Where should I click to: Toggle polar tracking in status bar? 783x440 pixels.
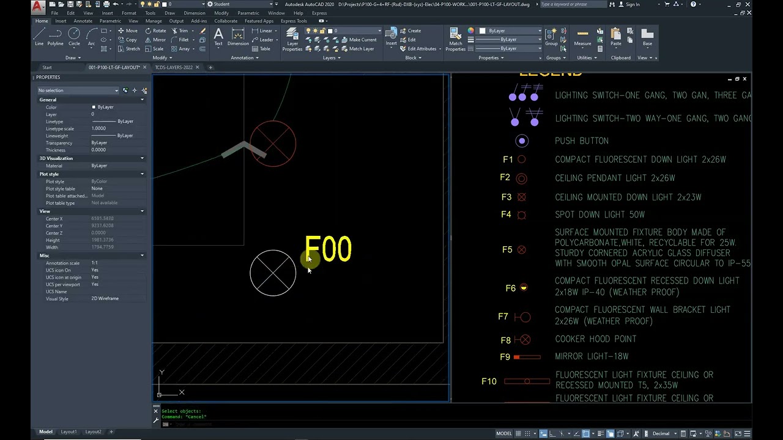561,434
